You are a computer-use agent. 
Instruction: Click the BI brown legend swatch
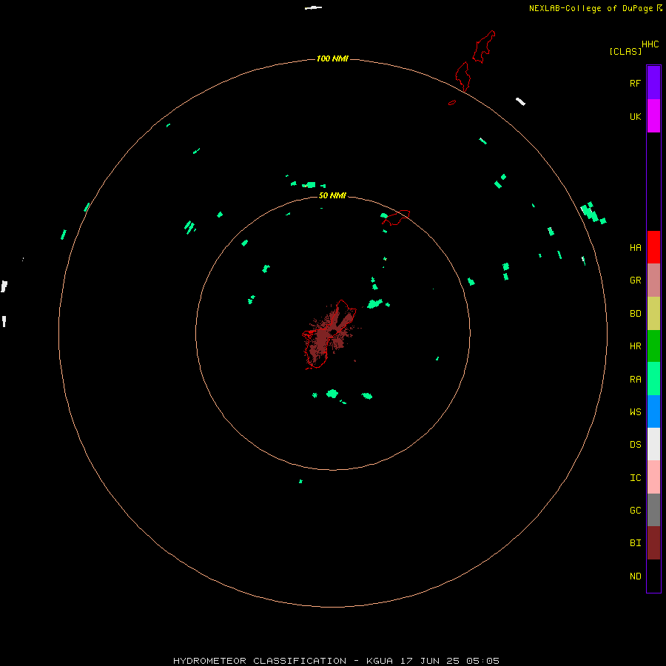653,543
